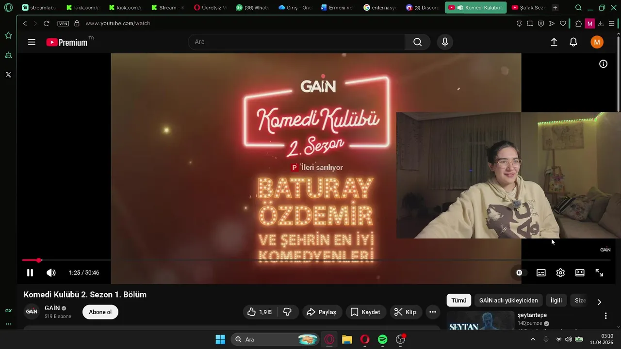The image size is (621, 349).
Task: Open the GAİN channel name link
Action: [52, 308]
